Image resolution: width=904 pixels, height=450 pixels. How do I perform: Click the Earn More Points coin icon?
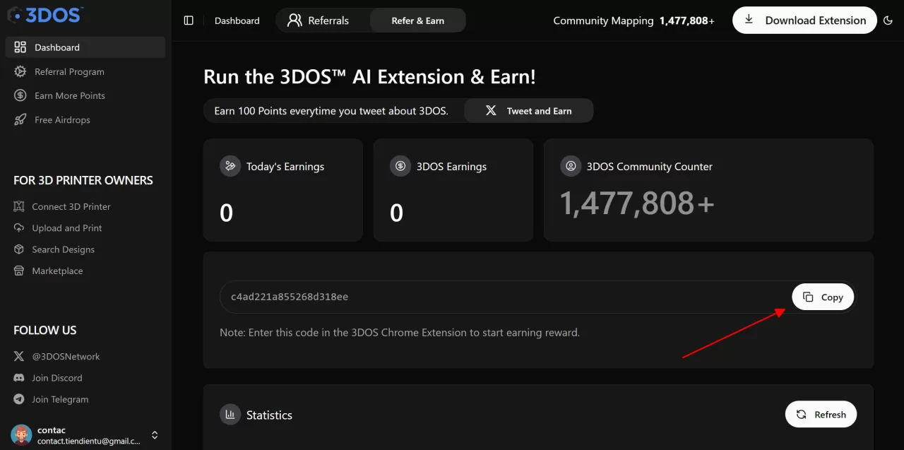coord(20,95)
